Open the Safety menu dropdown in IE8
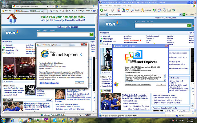 81,11
